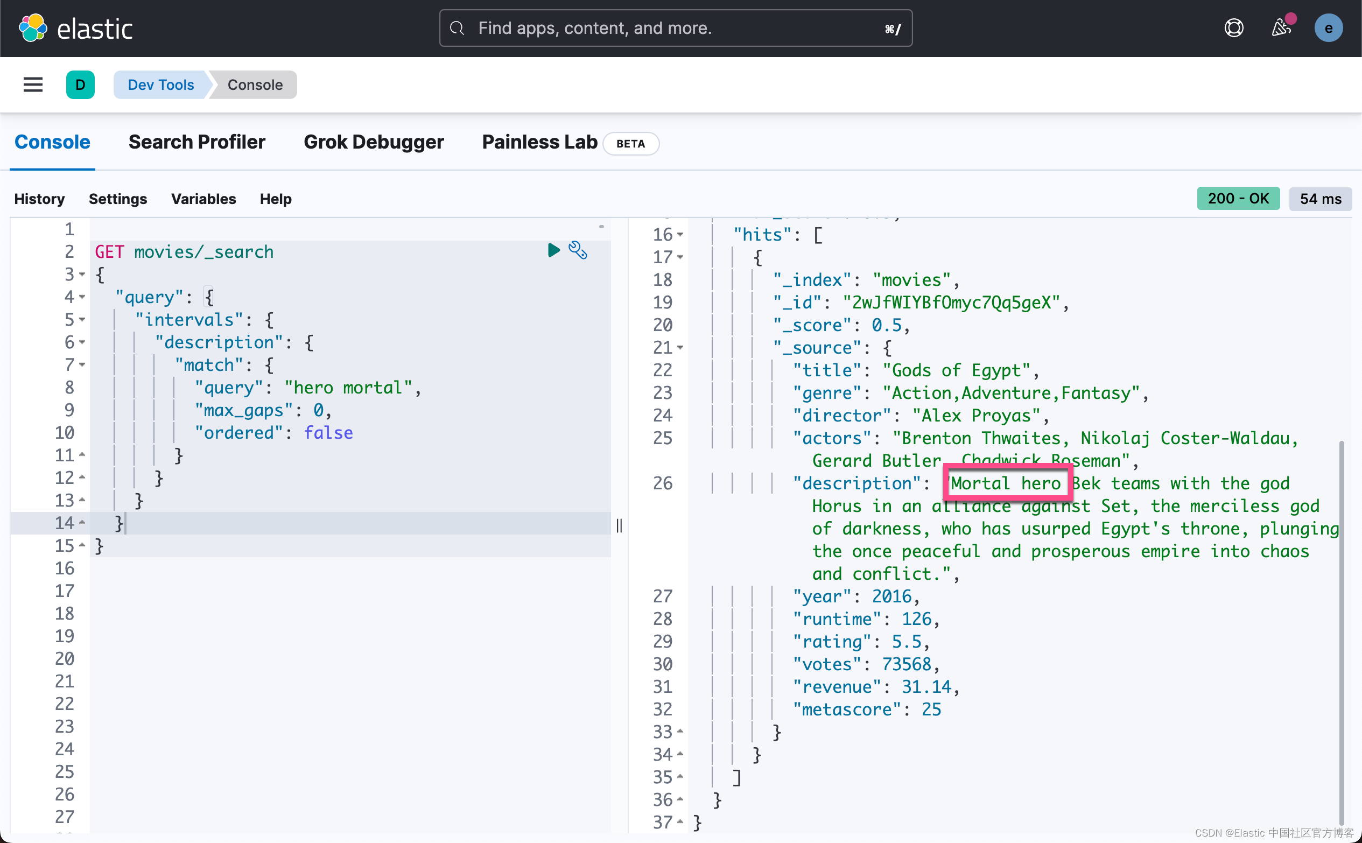Screen dimensions: 1362x843
Task: Open the wrench request options icon
Action: (x=578, y=250)
